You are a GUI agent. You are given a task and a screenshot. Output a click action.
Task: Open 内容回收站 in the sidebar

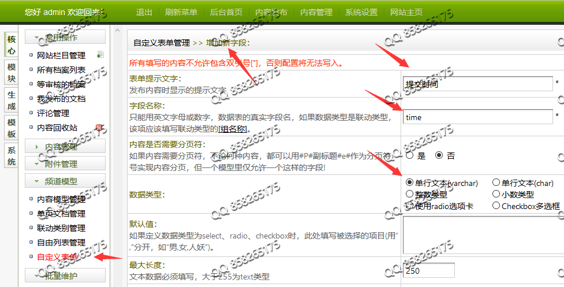pos(57,128)
